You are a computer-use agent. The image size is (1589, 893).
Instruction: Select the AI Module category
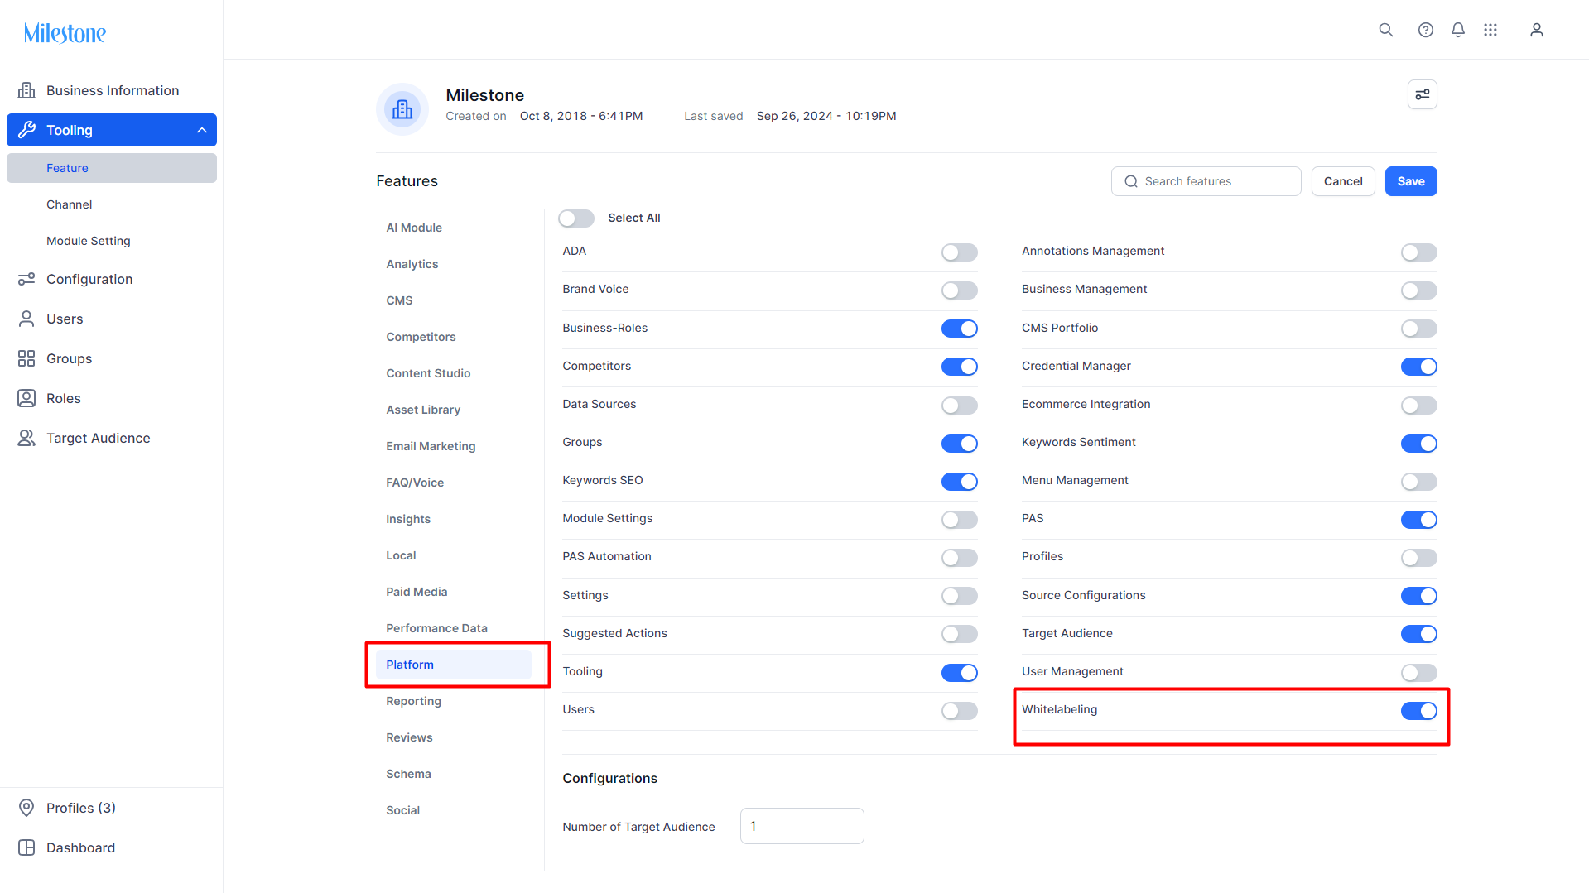[454, 228]
